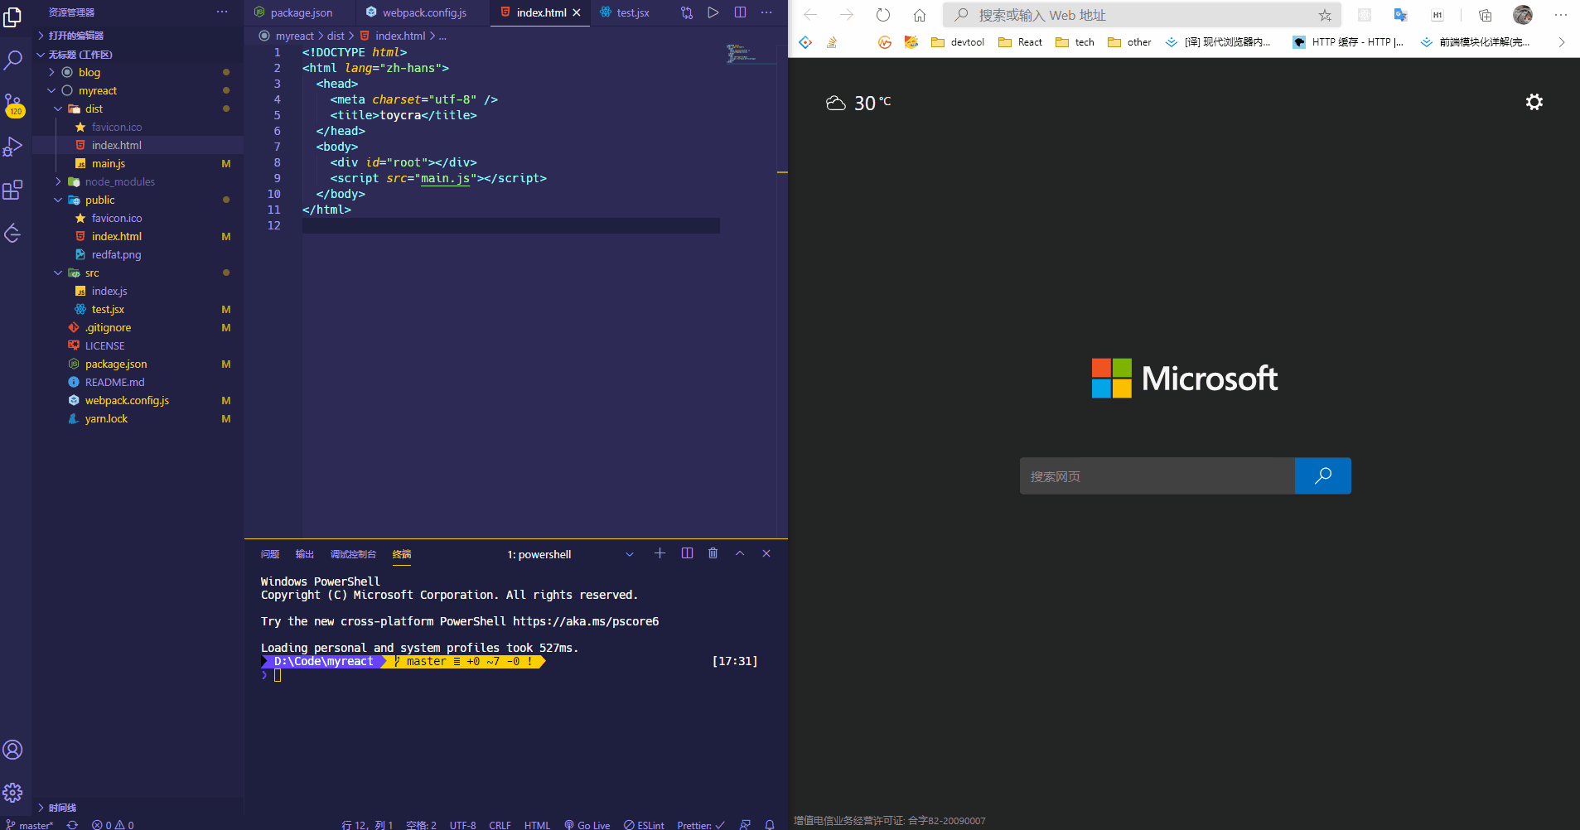The image size is (1580, 830).
Task: Switch to the 输出 panel tab
Action: coord(305,554)
